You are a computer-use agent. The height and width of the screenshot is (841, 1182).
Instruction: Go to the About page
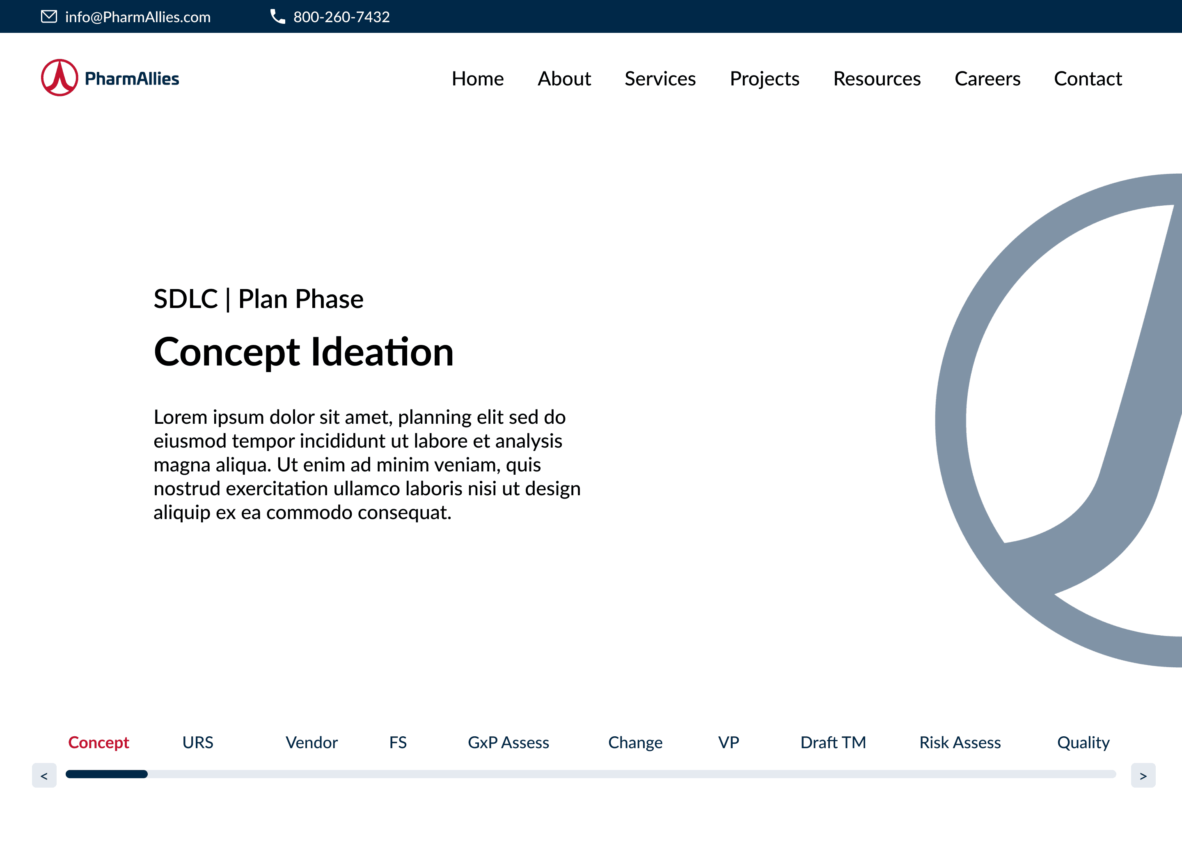[x=564, y=79]
